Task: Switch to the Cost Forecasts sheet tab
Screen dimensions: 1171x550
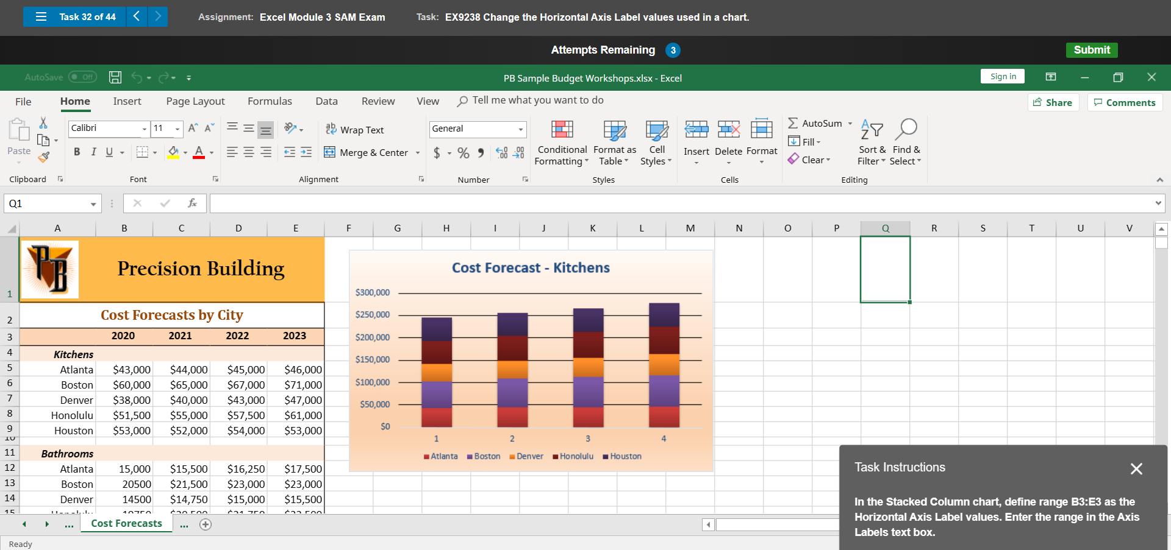Action: click(x=126, y=524)
